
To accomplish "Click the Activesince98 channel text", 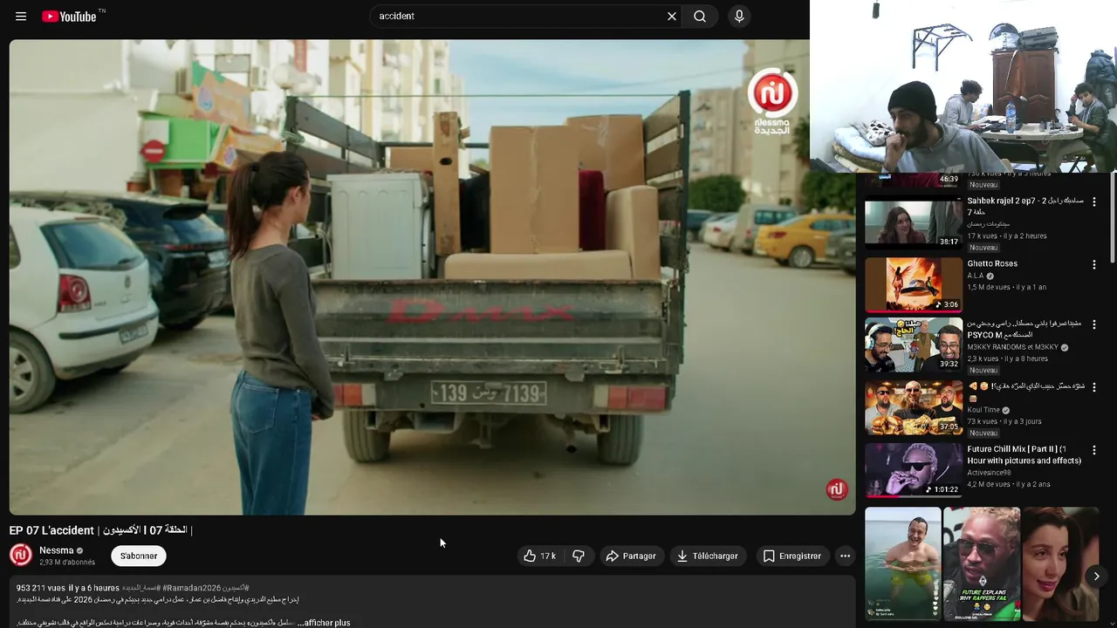I will [989, 473].
